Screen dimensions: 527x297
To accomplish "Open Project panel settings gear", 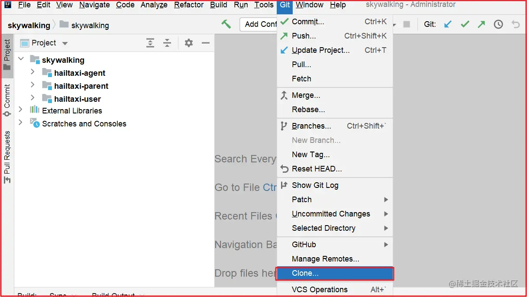I will (188, 43).
